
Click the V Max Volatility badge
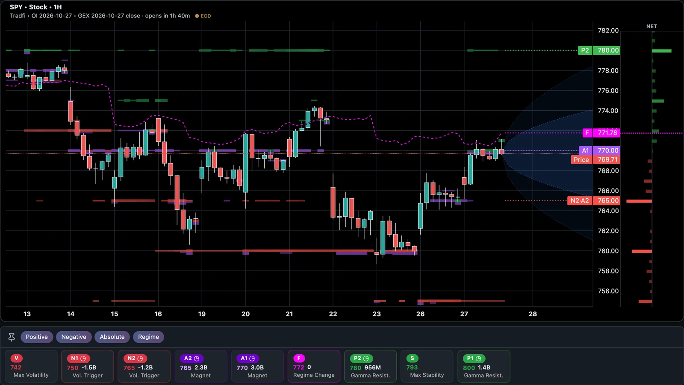17,359
